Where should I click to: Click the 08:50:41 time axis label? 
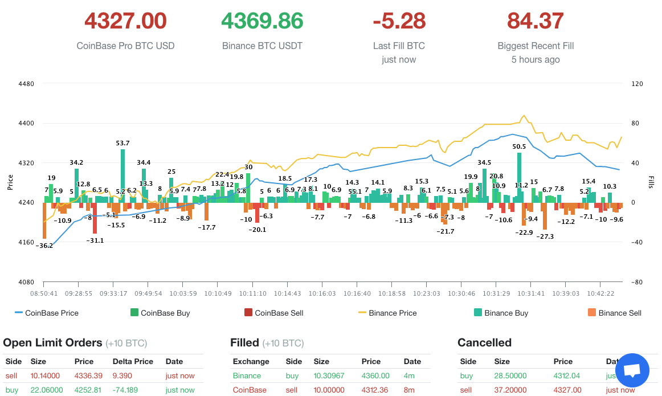pos(44,293)
